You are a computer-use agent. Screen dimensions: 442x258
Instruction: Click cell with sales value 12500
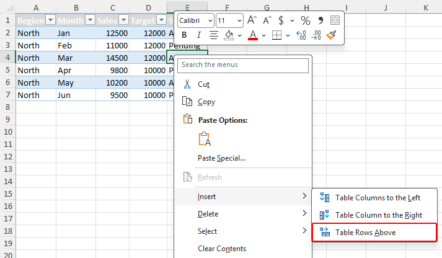pyautogui.click(x=112, y=33)
